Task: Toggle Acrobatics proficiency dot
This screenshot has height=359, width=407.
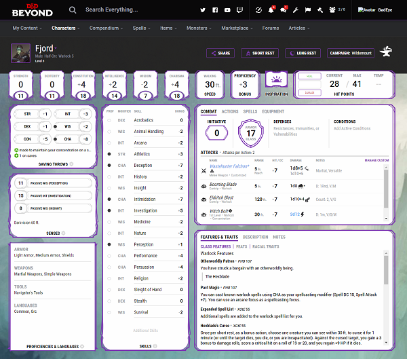Action: [109, 120]
